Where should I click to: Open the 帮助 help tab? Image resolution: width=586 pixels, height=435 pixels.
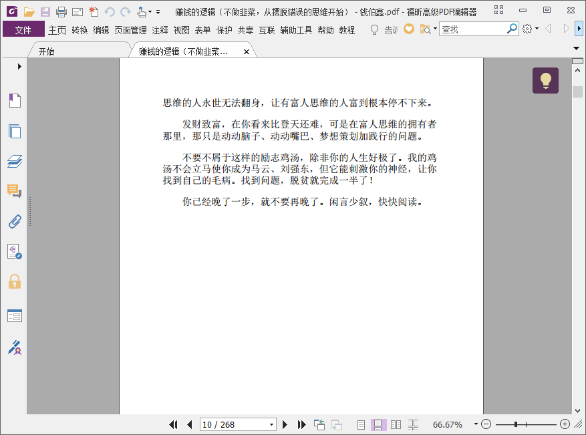[325, 30]
